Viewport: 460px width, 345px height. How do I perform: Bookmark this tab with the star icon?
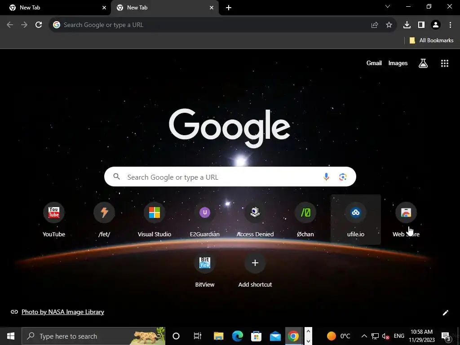tap(389, 25)
